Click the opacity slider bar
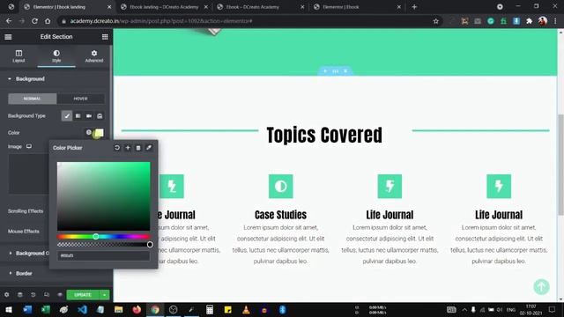Screen dimensions: 564x317 (104, 245)
